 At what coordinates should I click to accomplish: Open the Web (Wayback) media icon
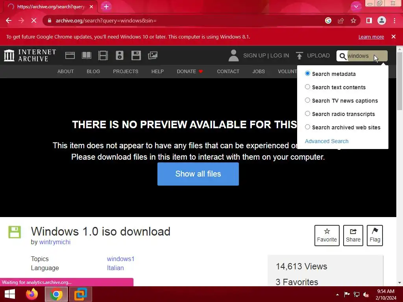(x=70, y=55)
